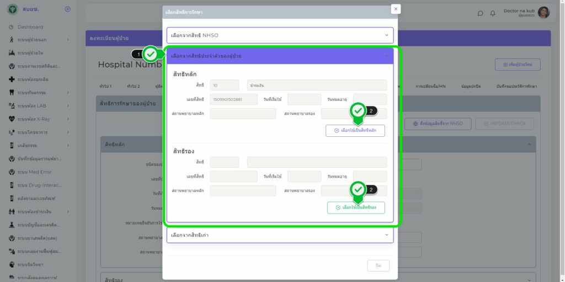The width and height of the screenshot is (565, 282).
Task: Close the เลือกสิทธิการรักษา dialog with X
Action: 395,9
